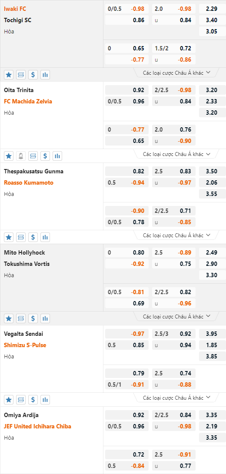This screenshot has height=474, width=226.
Task: Open the scoreboard icon under Oita Trinita match
Action: click(x=33, y=156)
